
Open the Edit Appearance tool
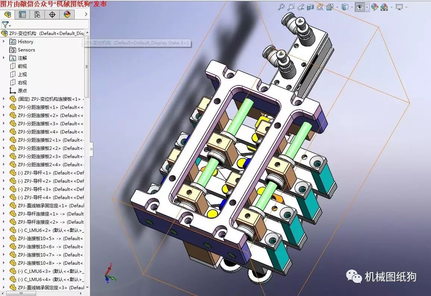(374, 7)
